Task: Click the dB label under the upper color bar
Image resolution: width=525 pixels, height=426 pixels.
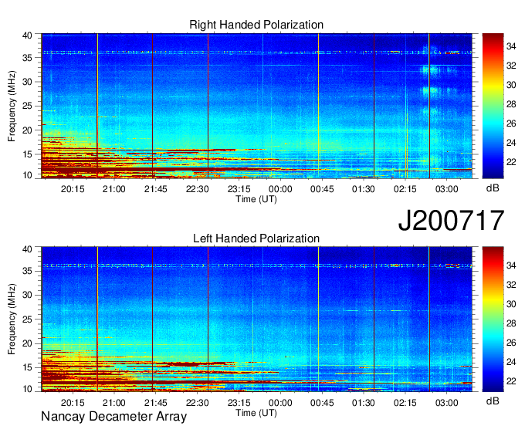Action: (493, 188)
